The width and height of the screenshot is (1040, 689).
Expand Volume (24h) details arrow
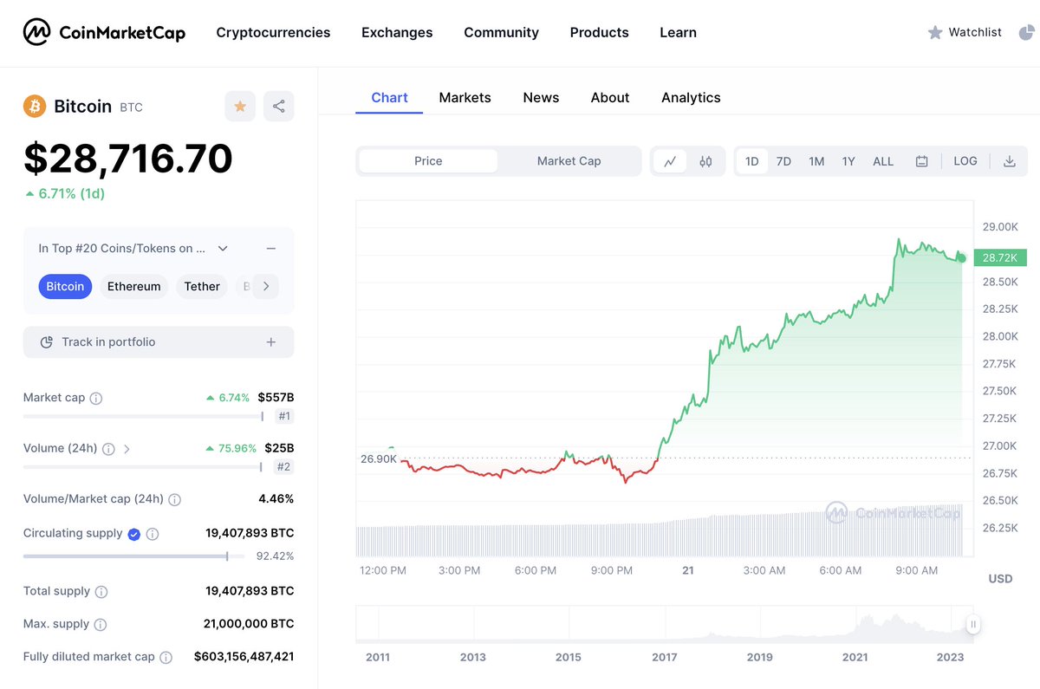(127, 449)
